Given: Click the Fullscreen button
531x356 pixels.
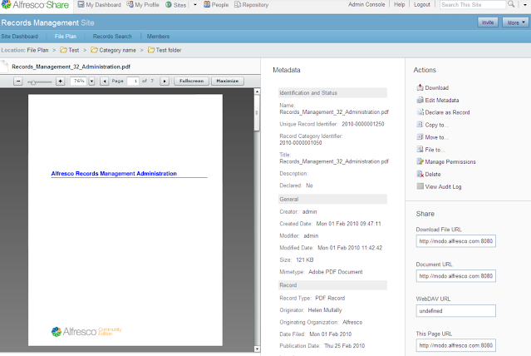Looking at the screenshot, I should (191, 81).
